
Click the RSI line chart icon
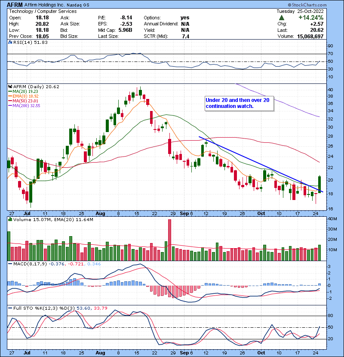coord(10,42)
